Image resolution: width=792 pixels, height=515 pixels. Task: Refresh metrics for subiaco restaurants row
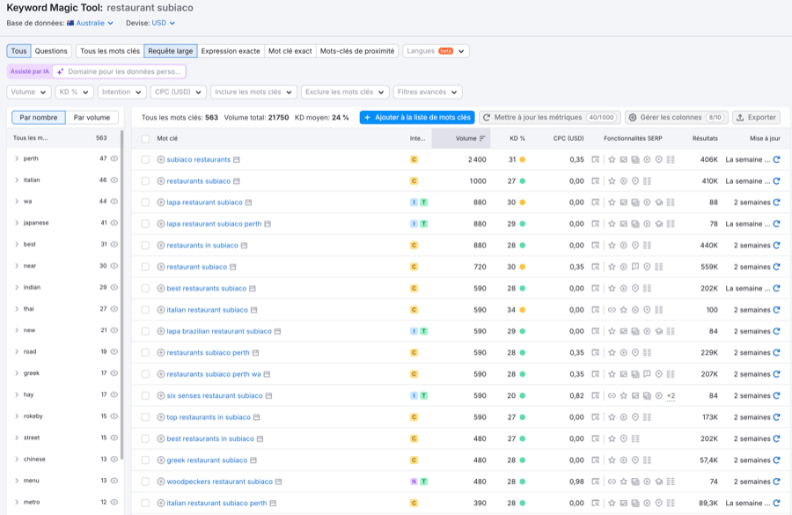[x=776, y=159]
